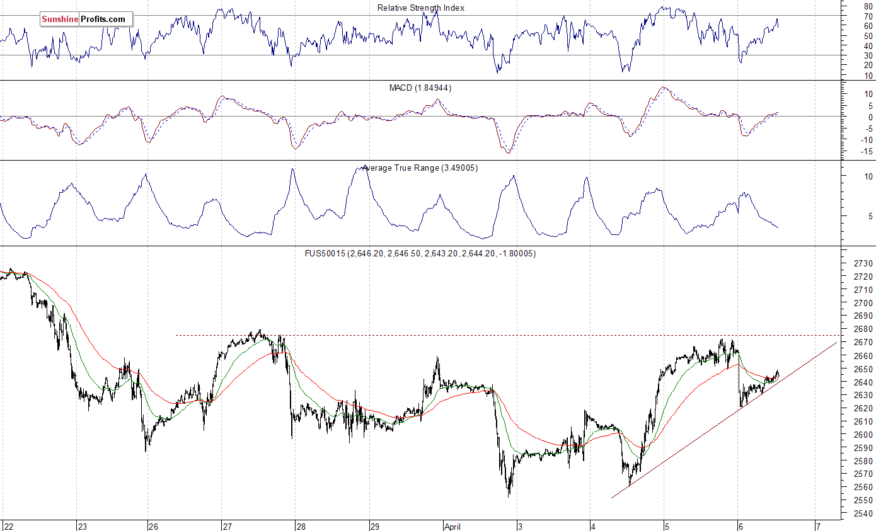Viewport: 876px width, 531px height.
Task: Click the date label 6
Action: click(742, 525)
